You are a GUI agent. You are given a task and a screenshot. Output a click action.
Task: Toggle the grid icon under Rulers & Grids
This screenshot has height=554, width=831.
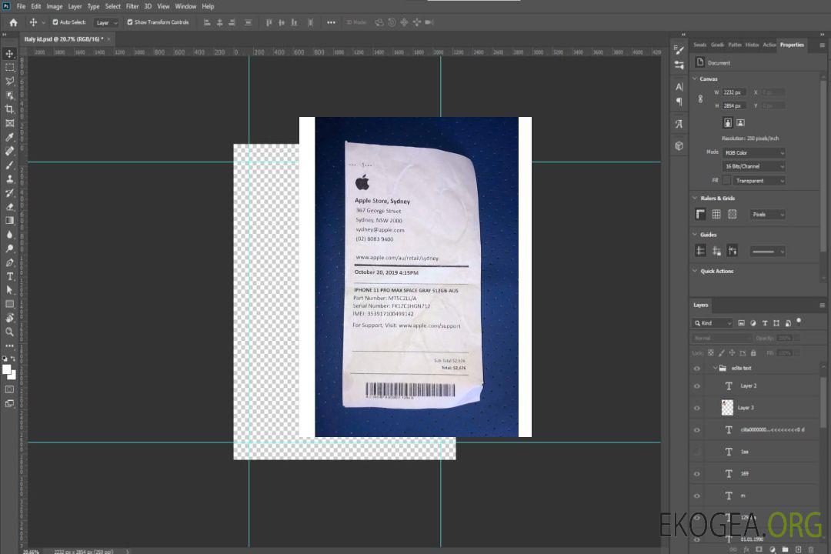[x=716, y=214]
